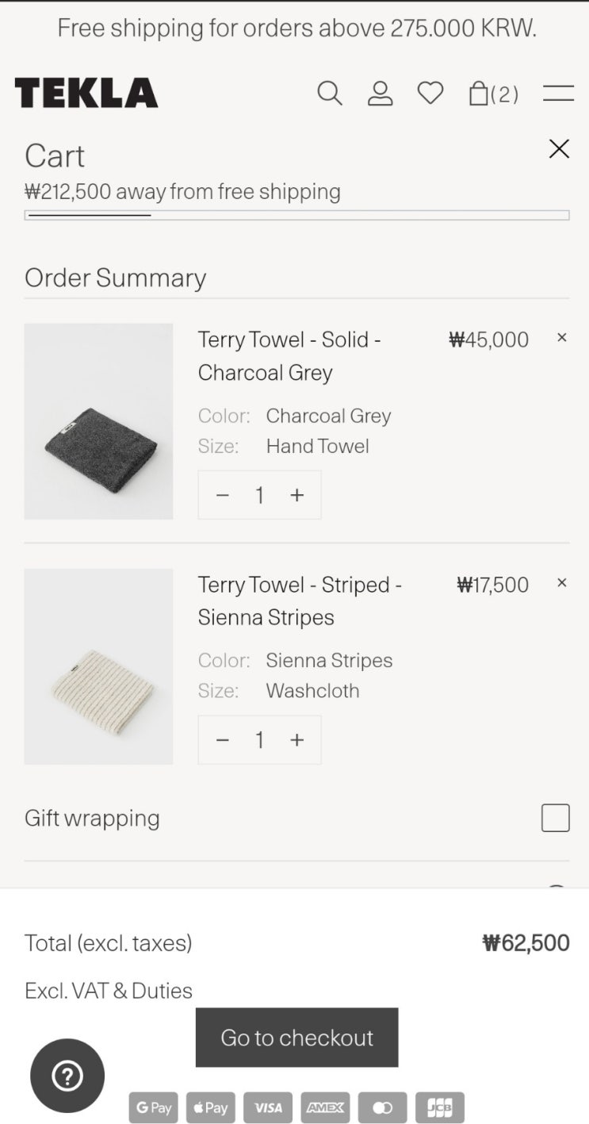Remove the Sienna Stripes towel from cart
The height and width of the screenshot is (1124, 589).
click(562, 583)
